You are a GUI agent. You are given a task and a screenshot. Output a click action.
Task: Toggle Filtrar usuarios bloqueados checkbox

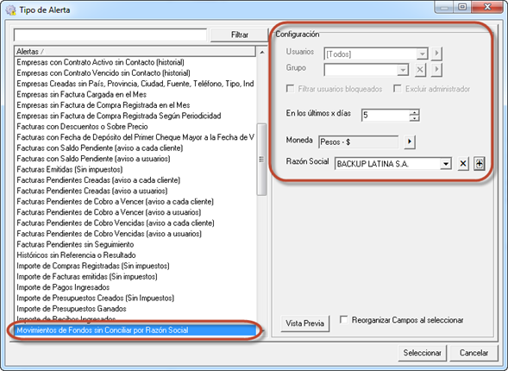click(291, 89)
